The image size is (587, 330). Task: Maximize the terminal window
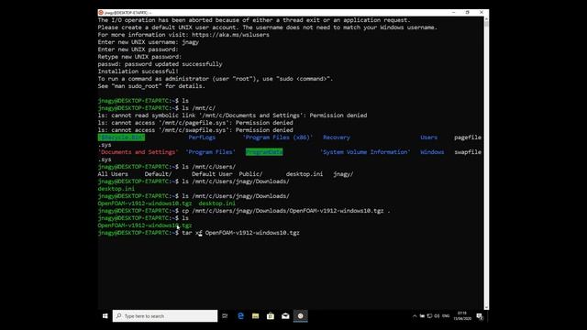[467, 12]
